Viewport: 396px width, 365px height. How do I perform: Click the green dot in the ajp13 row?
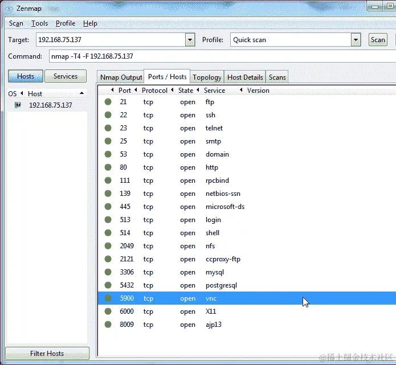(x=108, y=325)
